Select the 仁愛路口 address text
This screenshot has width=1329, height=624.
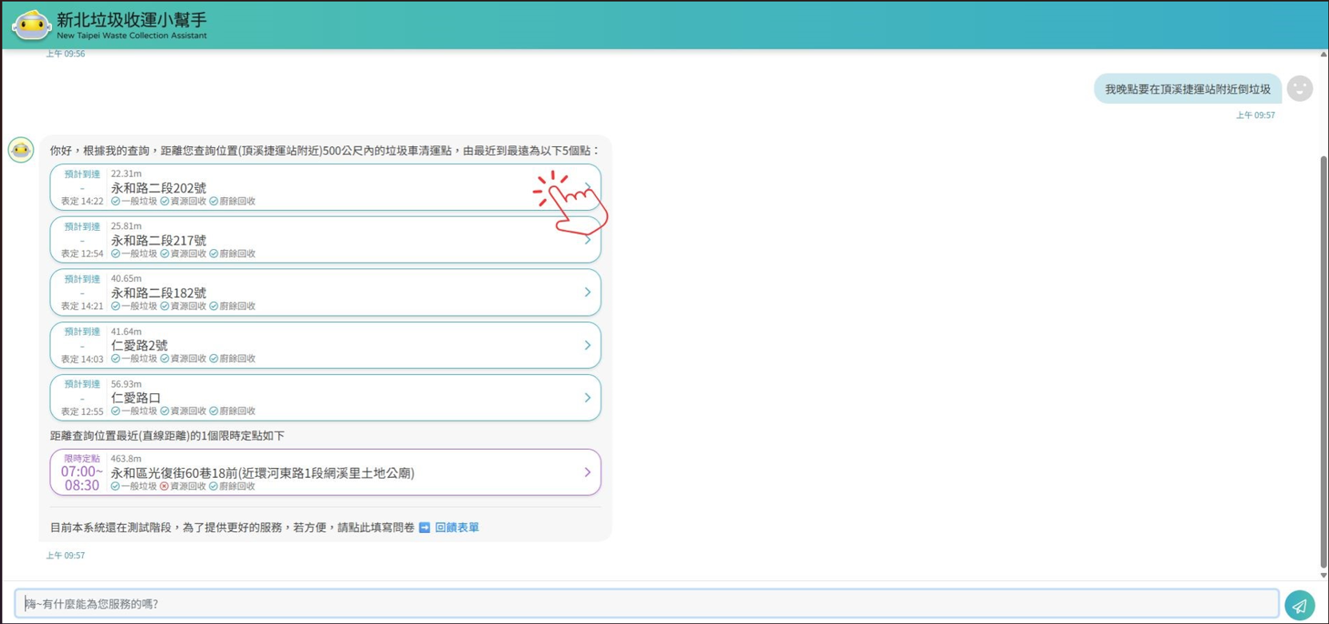click(136, 398)
